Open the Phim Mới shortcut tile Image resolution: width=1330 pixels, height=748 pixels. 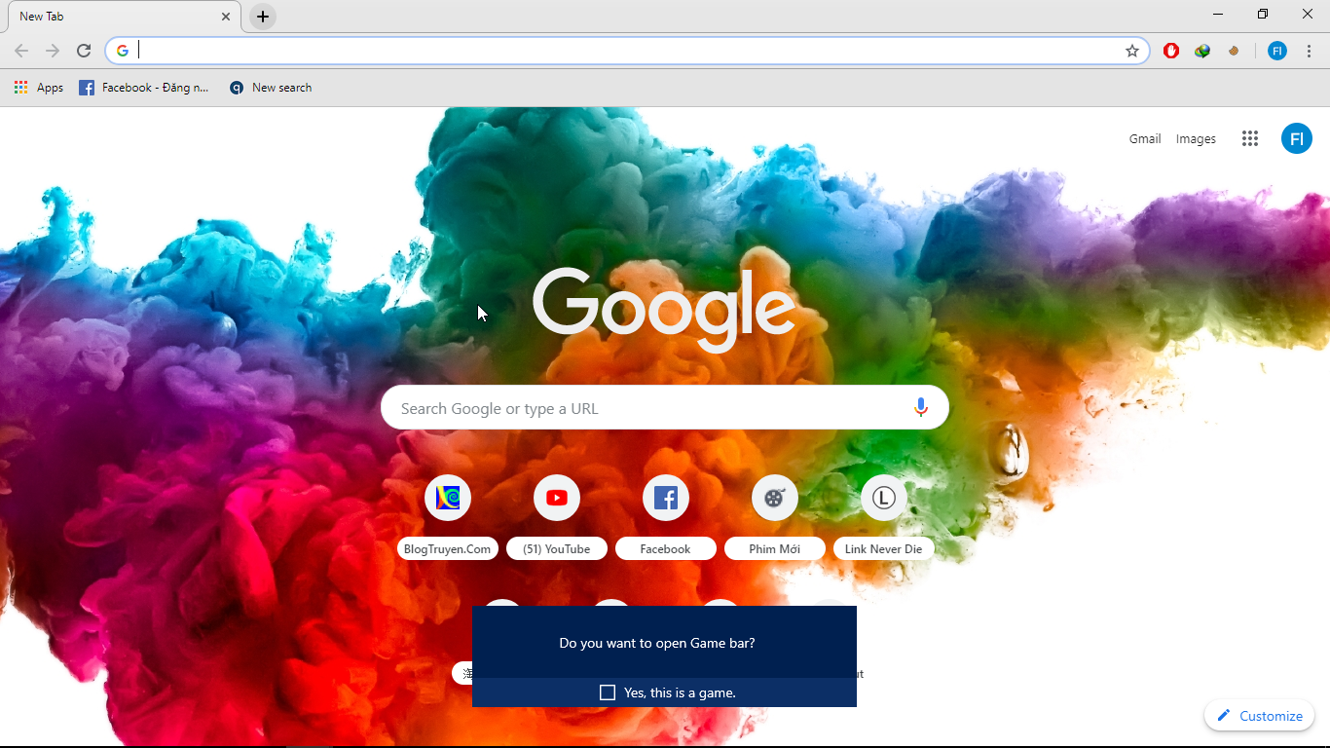pyautogui.click(x=775, y=499)
